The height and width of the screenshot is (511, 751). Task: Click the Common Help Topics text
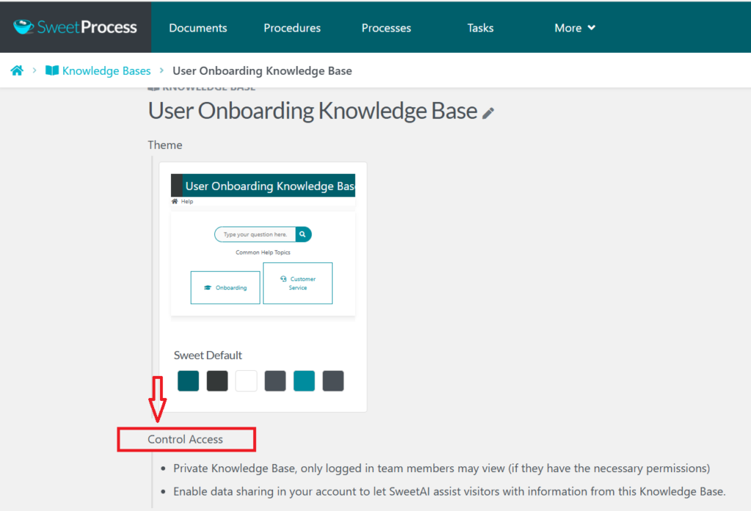pos(263,252)
